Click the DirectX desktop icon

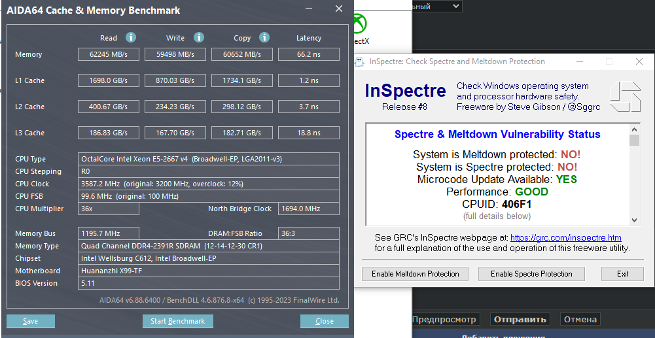click(x=359, y=28)
